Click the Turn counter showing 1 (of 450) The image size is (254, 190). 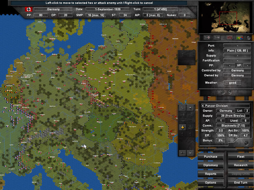tap(160, 9)
